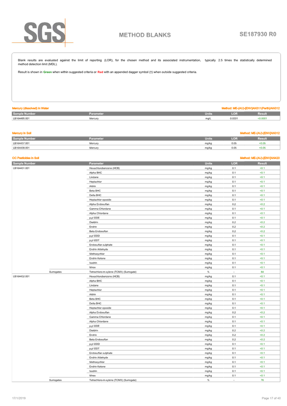Viewport: 287px width, 406px height.
Task: Click the mg/L units cell
Action: pyautogui.click(x=208, y=118)
